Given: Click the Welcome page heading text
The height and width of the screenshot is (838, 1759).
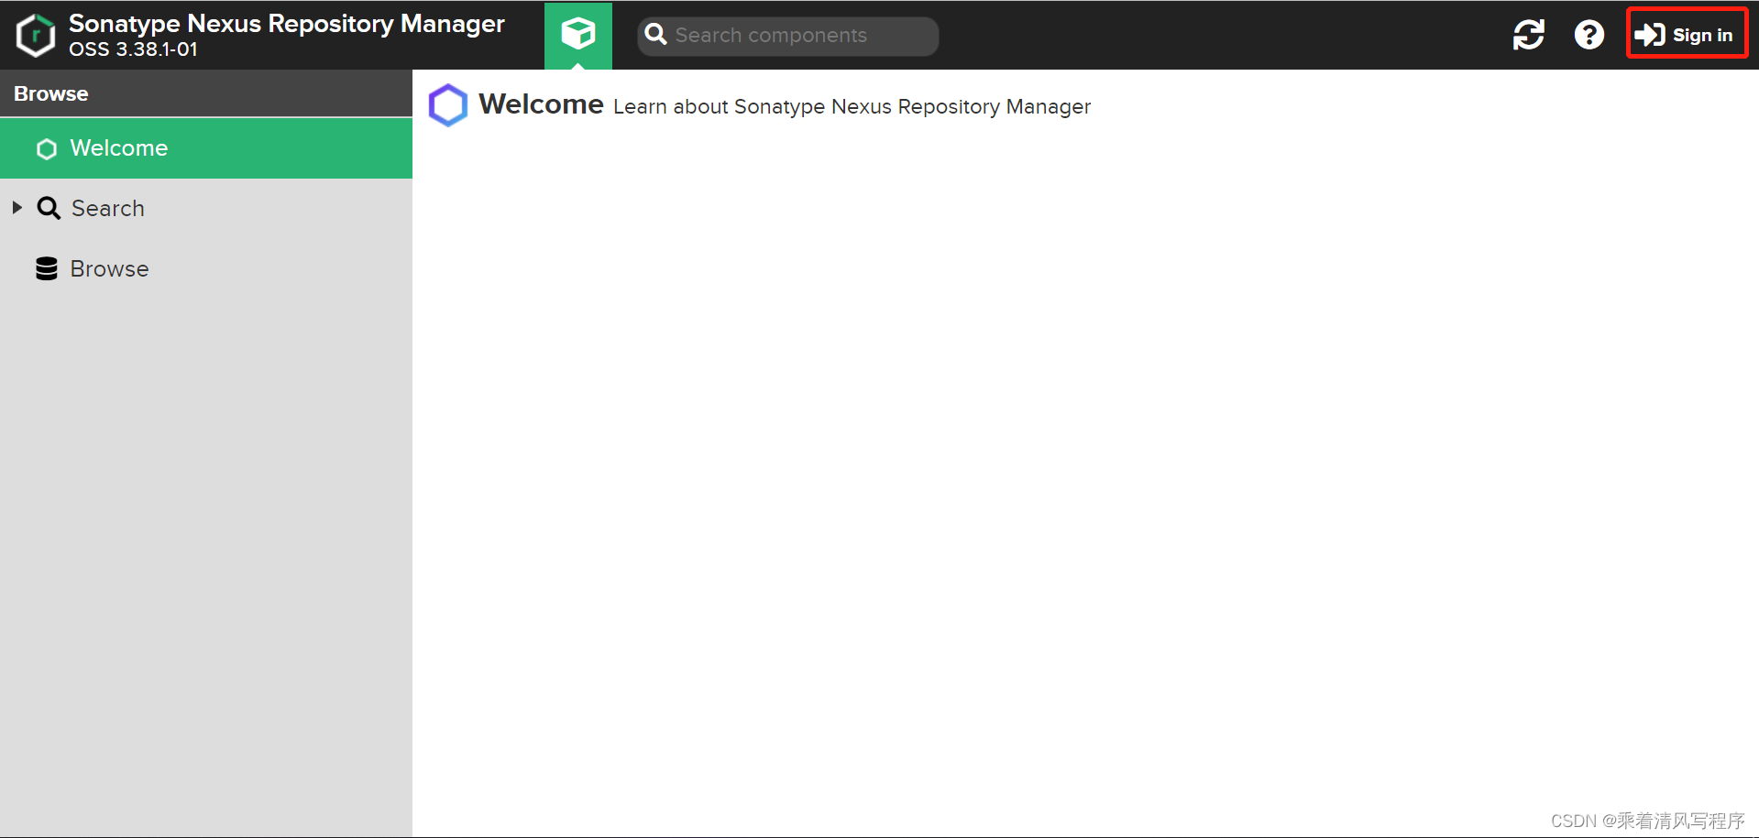Looking at the screenshot, I should [x=541, y=104].
